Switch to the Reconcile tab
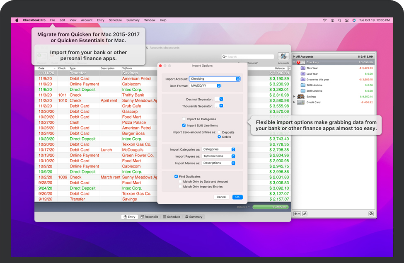Screen dimensions: 404x263 pyautogui.click(x=149, y=217)
